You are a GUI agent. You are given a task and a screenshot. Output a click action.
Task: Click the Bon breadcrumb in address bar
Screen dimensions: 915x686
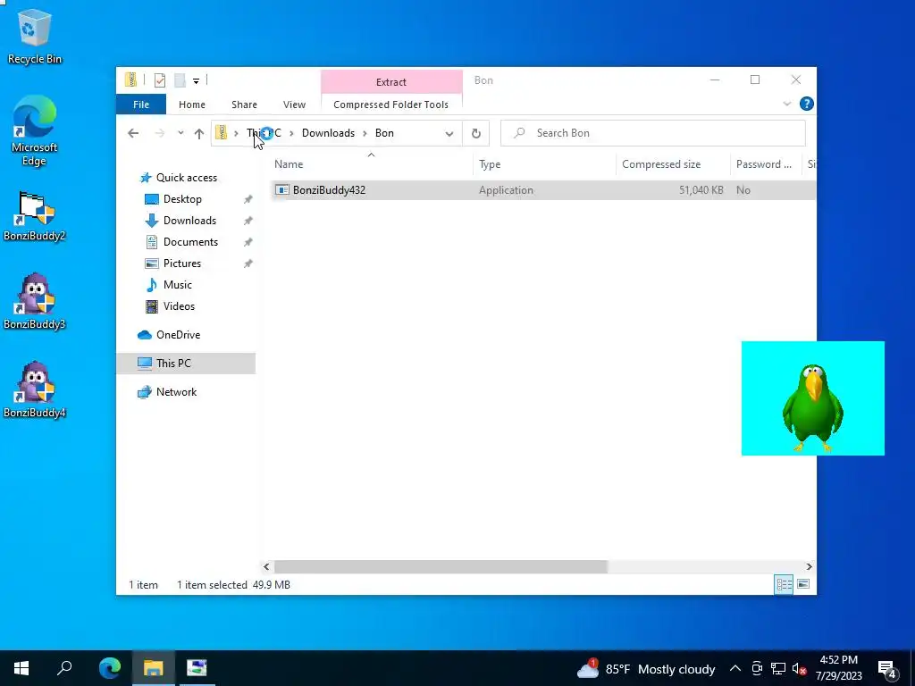click(384, 133)
